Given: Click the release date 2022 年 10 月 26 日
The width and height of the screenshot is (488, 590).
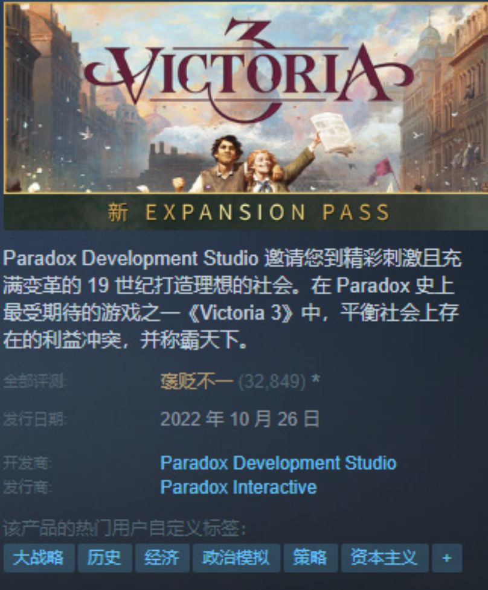Looking at the screenshot, I should pos(240,419).
